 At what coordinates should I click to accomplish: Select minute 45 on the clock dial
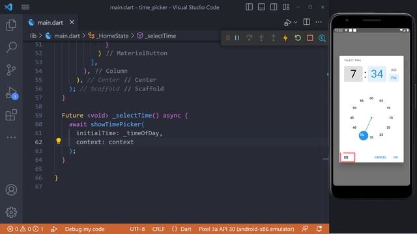pos(352,118)
